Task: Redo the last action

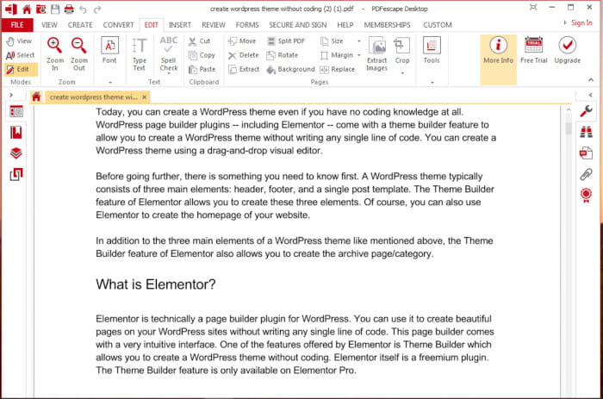Action: click(x=97, y=9)
